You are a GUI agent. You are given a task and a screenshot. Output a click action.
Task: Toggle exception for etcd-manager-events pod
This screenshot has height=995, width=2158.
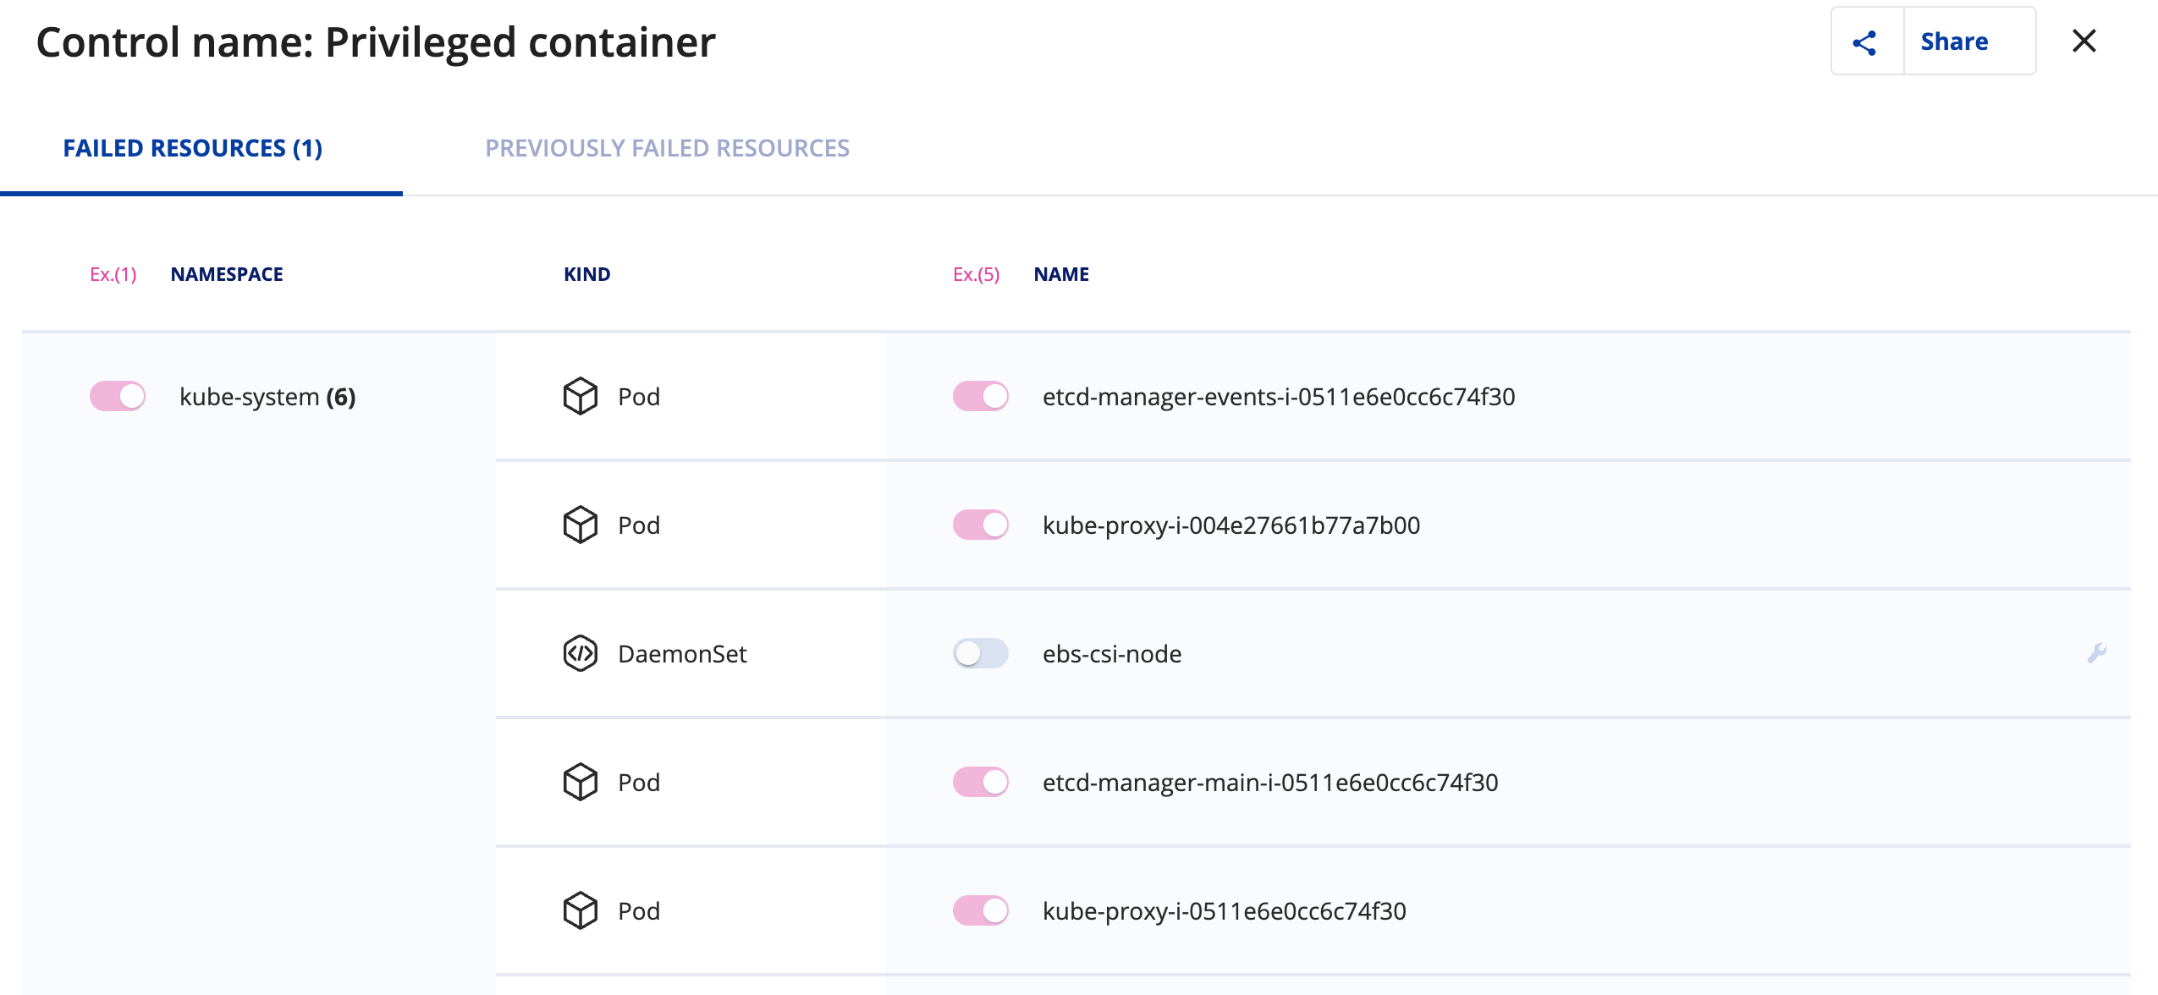click(x=980, y=396)
